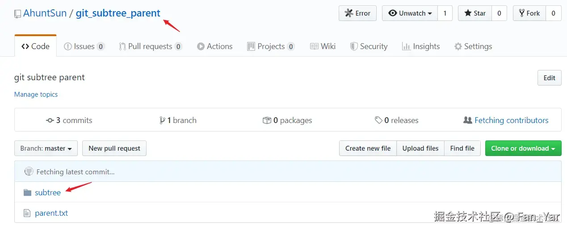Click the subtree folder icon
567x230 pixels.
[27, 193]
